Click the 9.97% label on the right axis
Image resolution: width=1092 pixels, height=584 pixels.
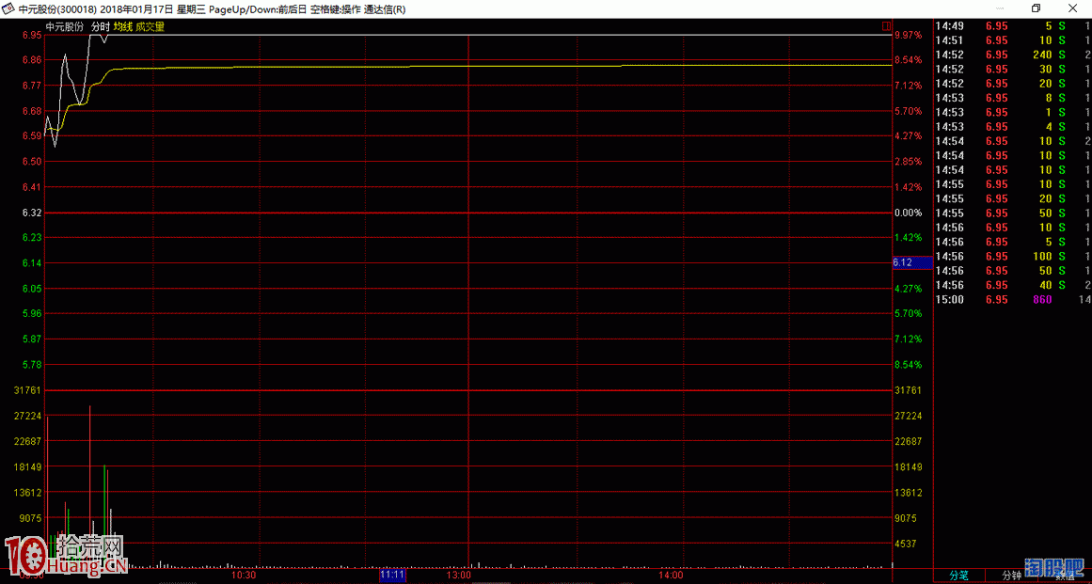pyautogui.click(x=909, y=35)
